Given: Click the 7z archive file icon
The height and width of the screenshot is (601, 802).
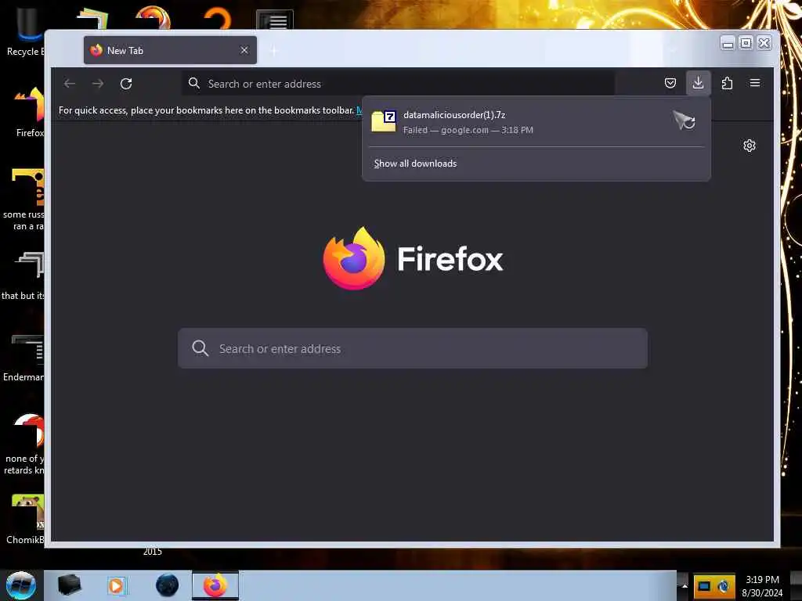Looking at the screenshot, I should pyautogui.click(x=384, y=121).
